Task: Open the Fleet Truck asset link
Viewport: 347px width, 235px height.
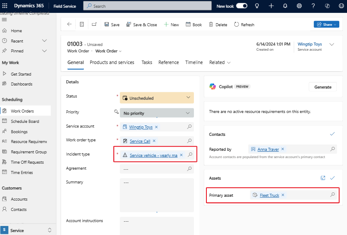Action: click(x=269, y=195)
